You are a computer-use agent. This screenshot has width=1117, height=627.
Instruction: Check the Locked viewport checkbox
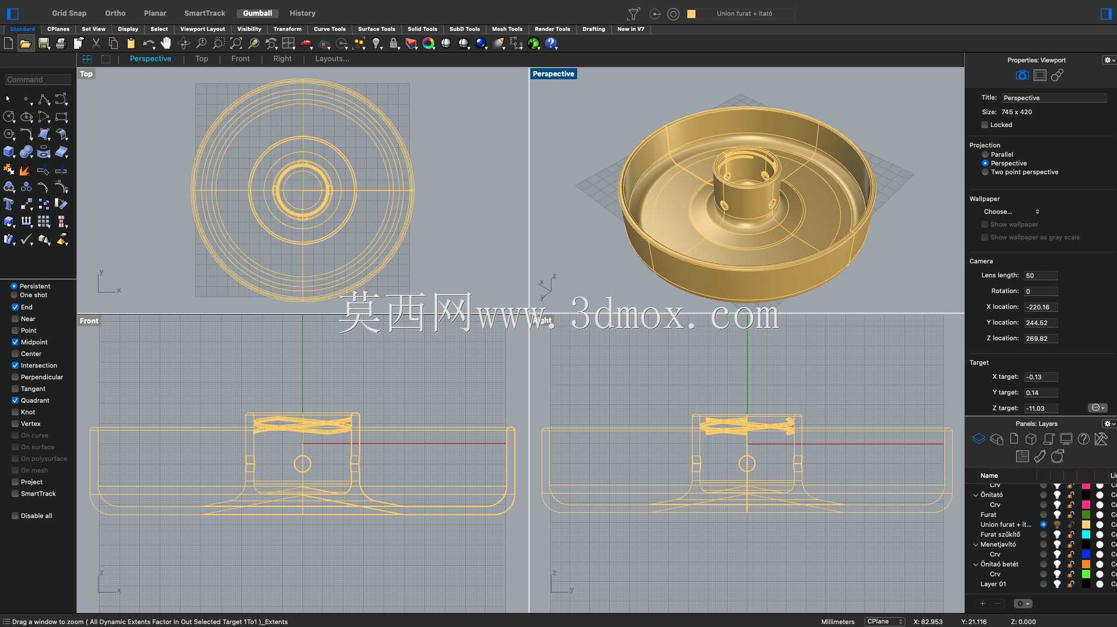pos(985,125)
